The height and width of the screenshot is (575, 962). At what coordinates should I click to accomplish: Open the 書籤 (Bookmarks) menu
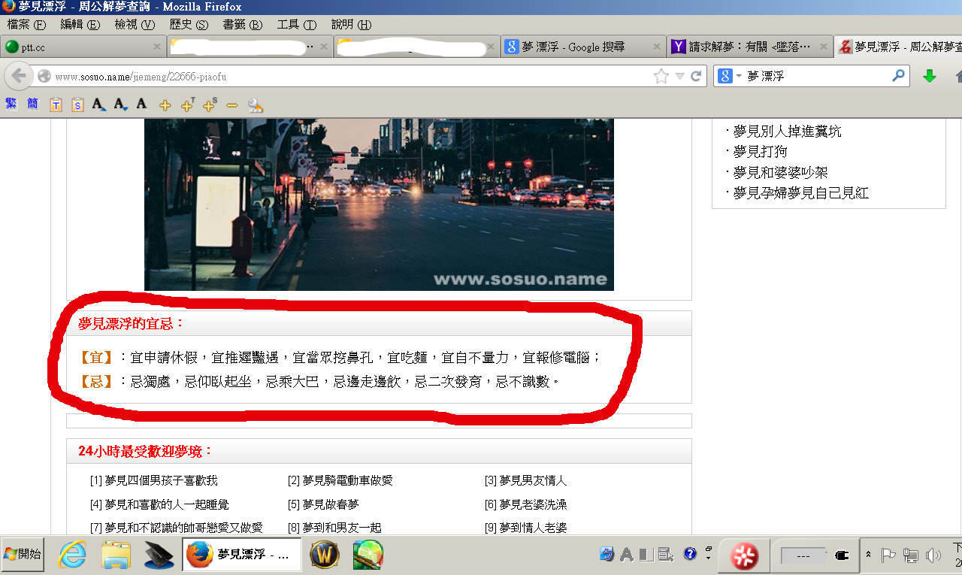click(x=242, y=24)
